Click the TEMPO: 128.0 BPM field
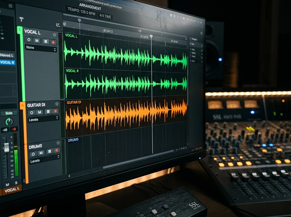 [x=81, y=12]
